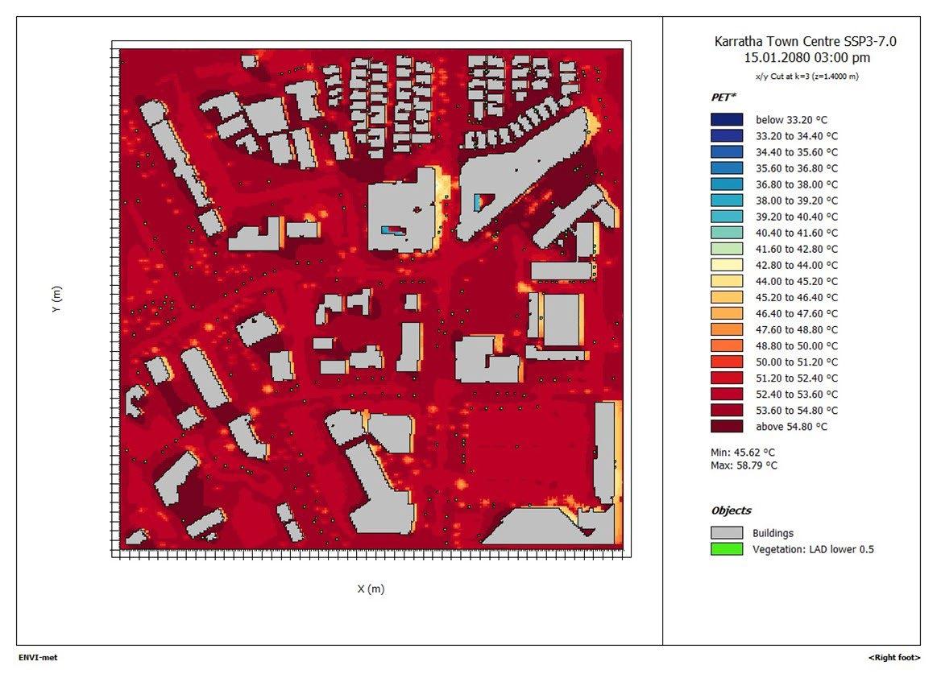Viewport: 937px width, 678px height.
Task: Select the '53.60 to 54.80 °C' swatch
Action: [x=727, y=410]
